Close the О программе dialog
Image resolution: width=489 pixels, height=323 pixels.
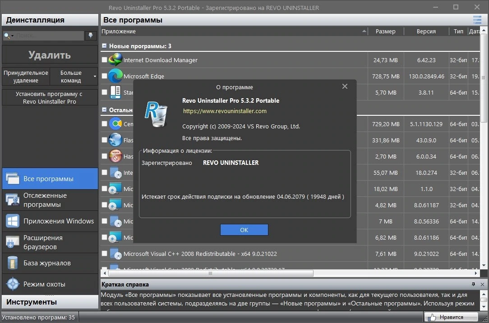(x=345, y=86)
